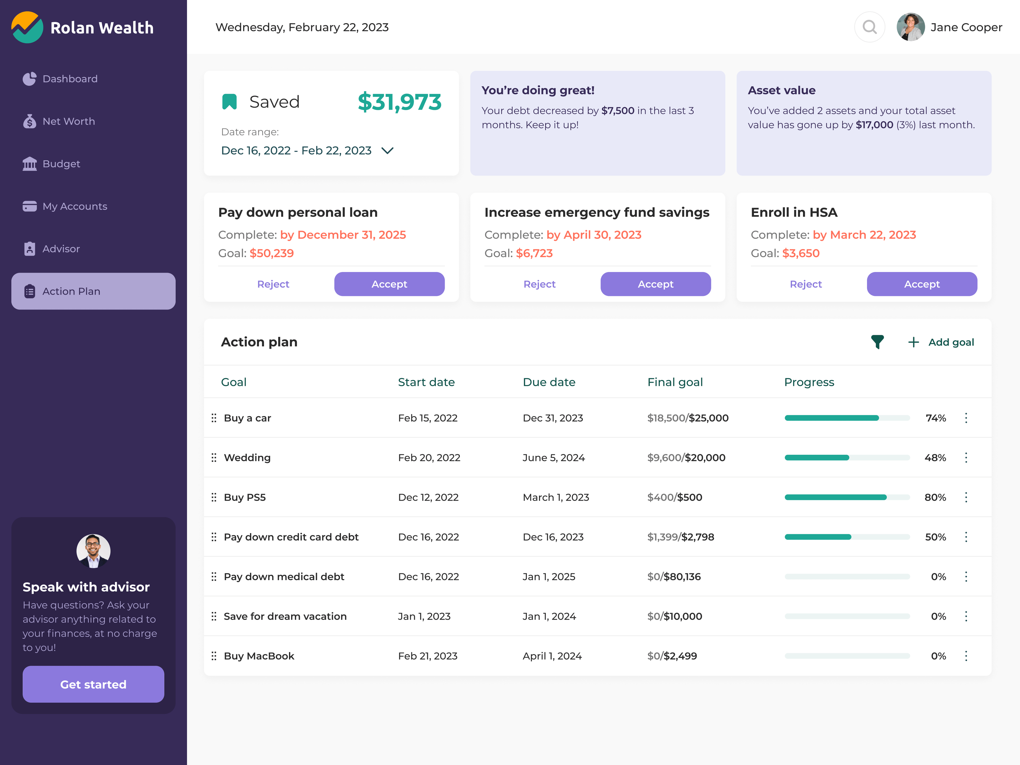The width and height of the screenshot is (1020, 765).
Task: Reject the Pay down personal loan suggestion
Action: (x=273, y=284)
